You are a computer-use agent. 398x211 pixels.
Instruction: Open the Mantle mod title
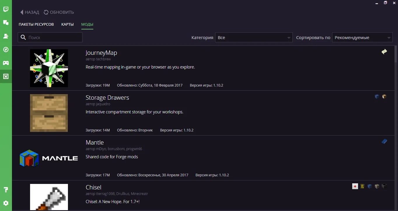point(94,143)
